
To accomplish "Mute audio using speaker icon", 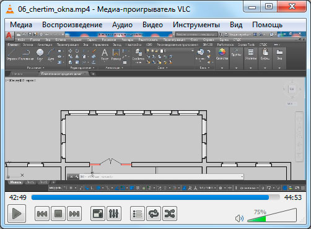I will click(x=239, y=218).
